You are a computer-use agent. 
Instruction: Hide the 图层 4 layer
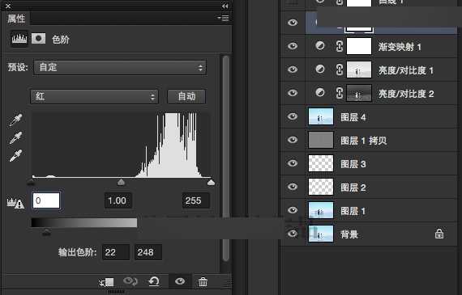click(x=293, y=116)
